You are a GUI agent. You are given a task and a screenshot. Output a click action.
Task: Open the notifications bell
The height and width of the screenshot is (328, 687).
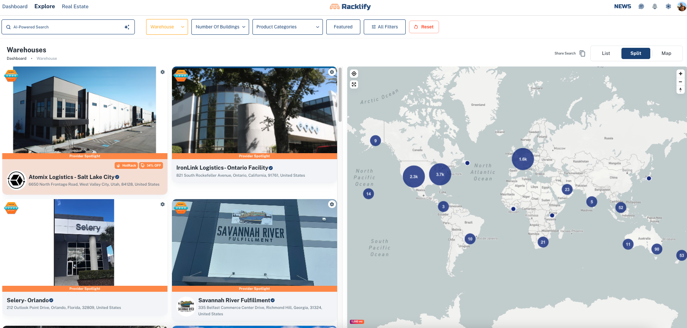coord(655,6)
